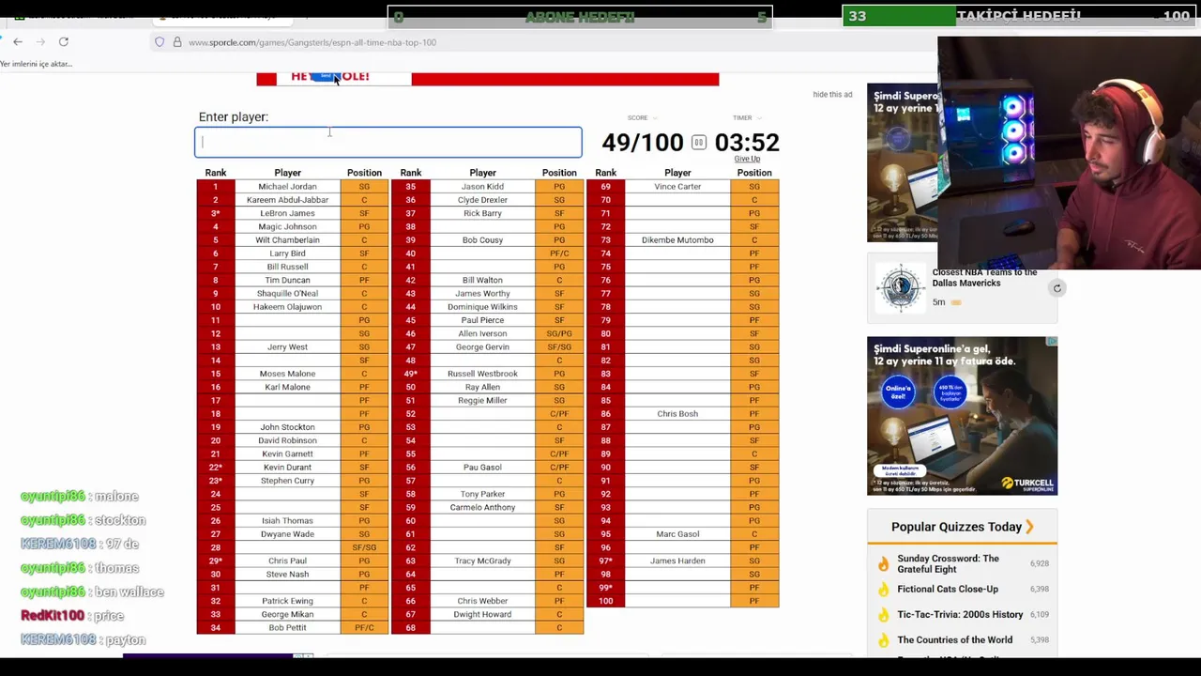Image resolution: width=1201 pixels, height=676 pixels.
Task: Click the middle table's Player column header
Action: pos(482,173)
